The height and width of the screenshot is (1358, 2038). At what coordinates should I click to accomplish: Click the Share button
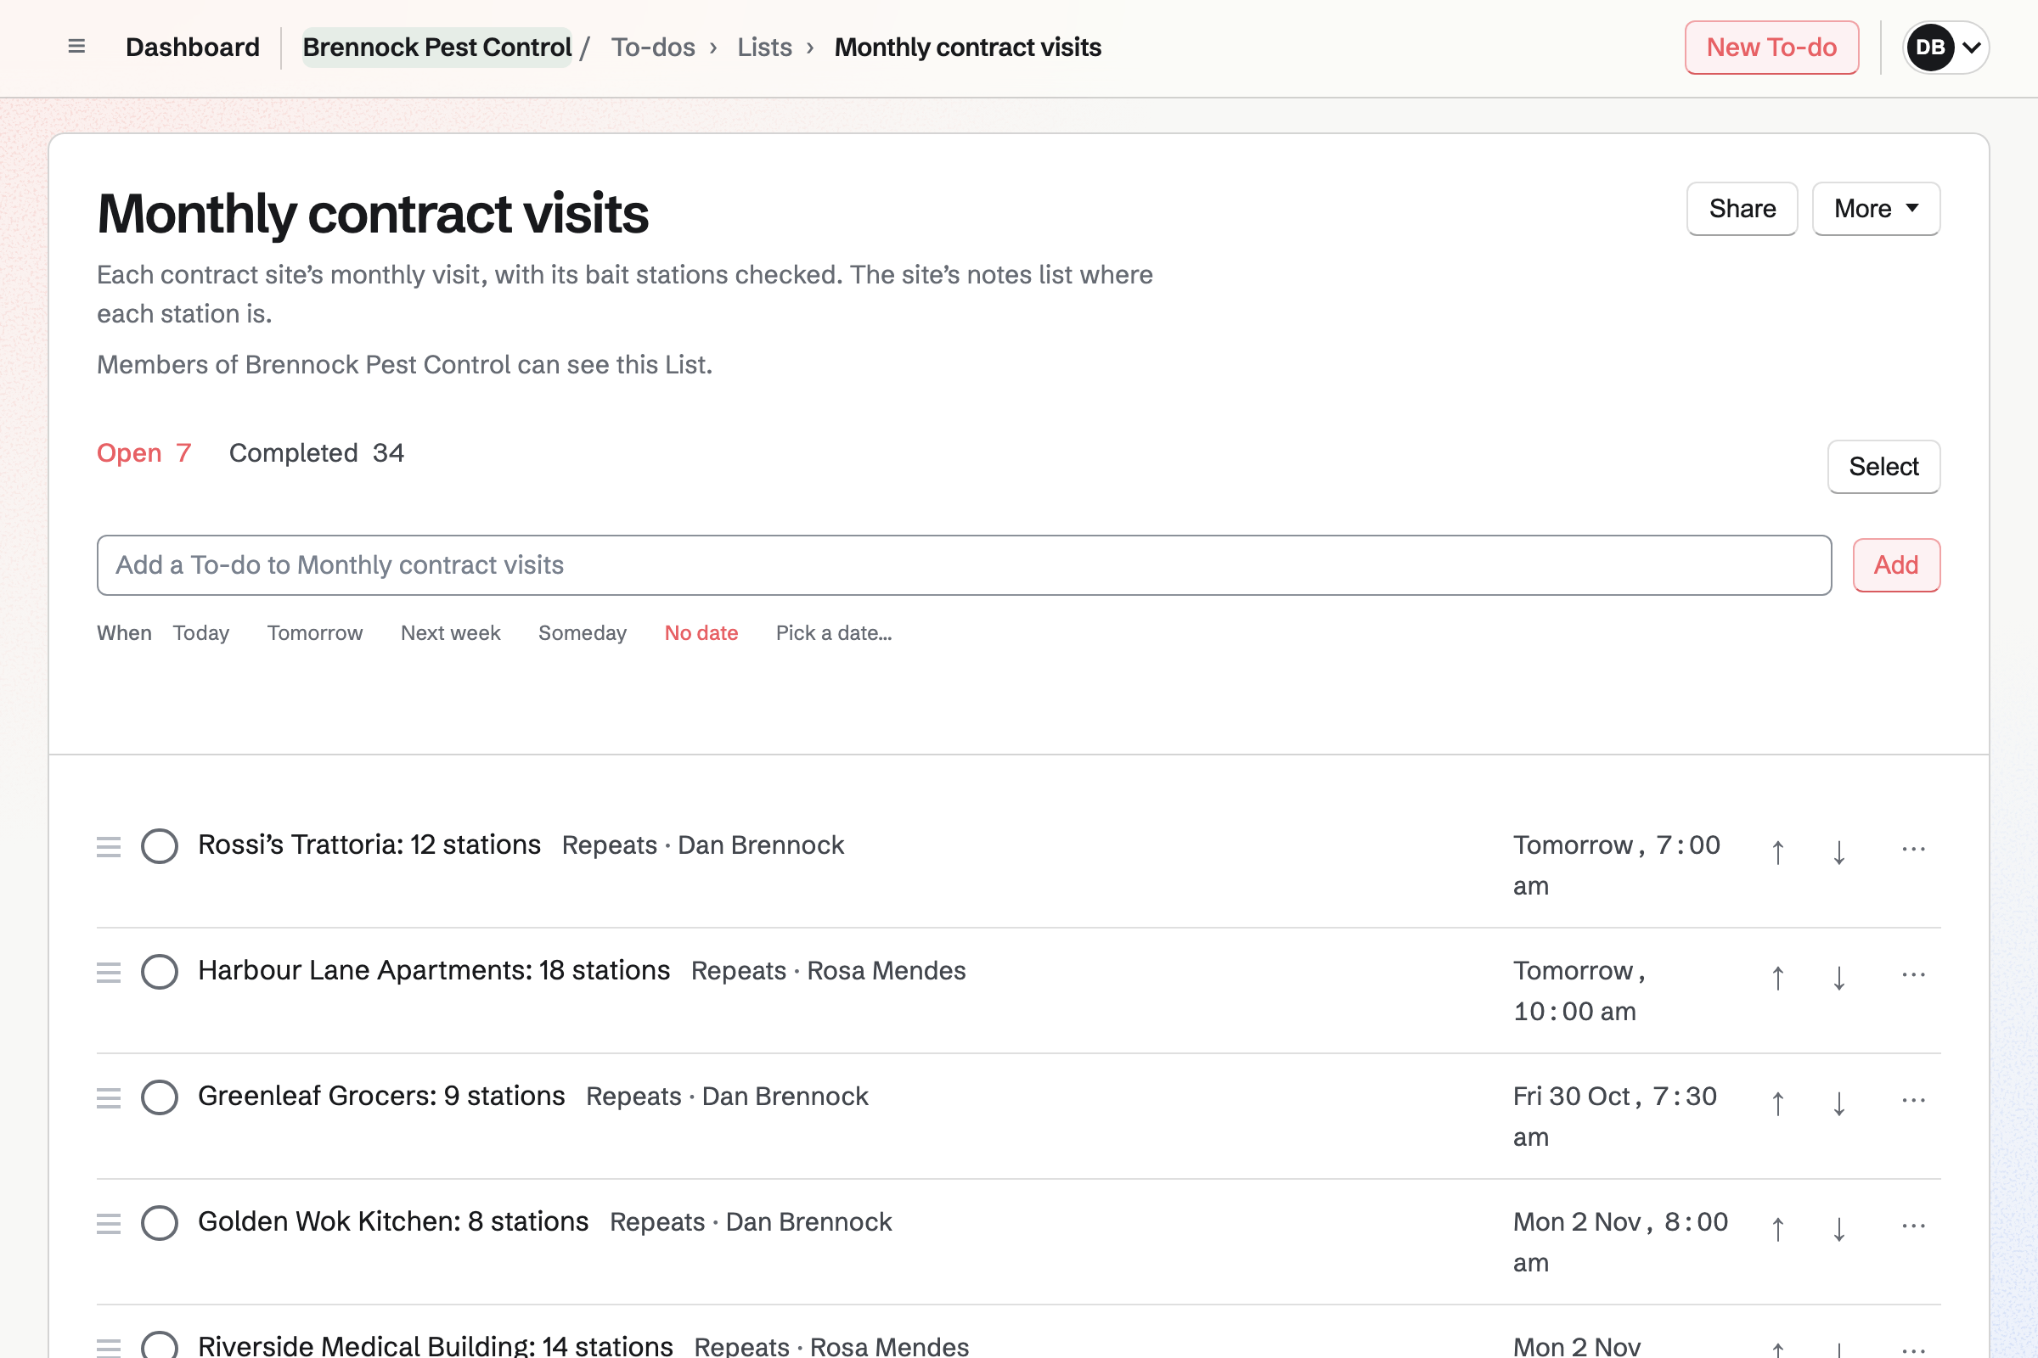(x=1742, y=209)
